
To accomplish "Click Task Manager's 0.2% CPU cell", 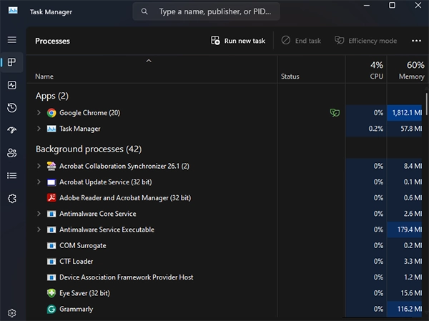I will (366, 129).
